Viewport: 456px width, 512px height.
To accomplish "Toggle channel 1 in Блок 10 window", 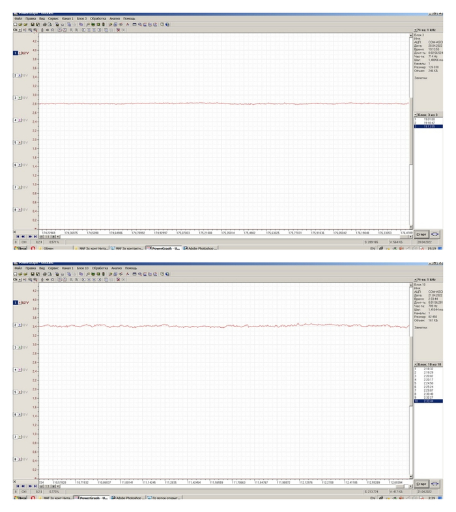I will coord(16,303).
